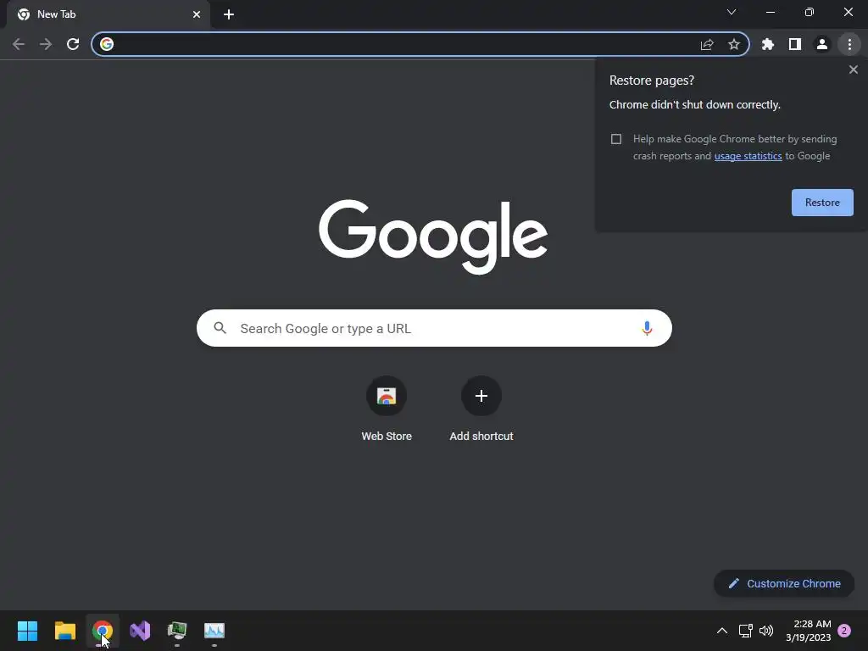Open the Extensions puzzle icon

(768, 44)
